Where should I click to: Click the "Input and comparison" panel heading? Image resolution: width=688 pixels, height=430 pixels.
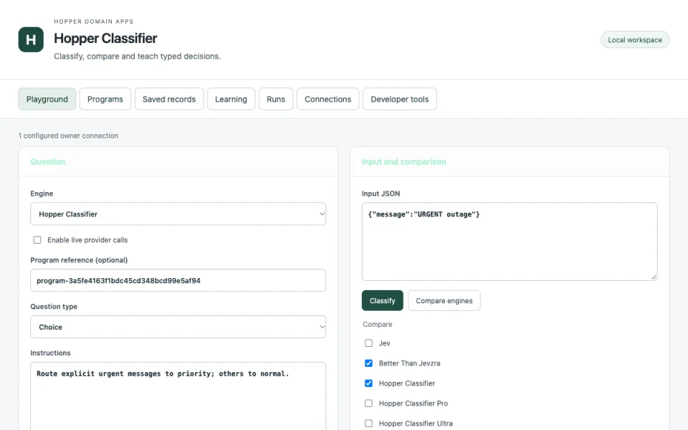(403, 161)
